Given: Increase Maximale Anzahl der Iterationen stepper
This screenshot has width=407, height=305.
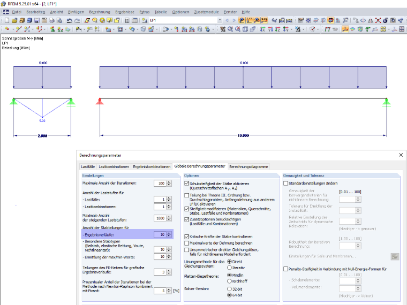Looking at the screenshot, I should tap(169, 182).
